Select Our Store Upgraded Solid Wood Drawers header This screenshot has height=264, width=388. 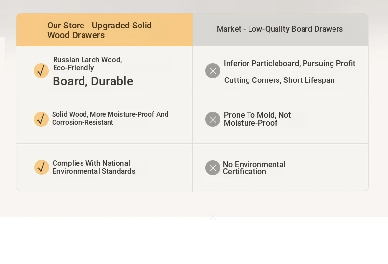point(100,30)
